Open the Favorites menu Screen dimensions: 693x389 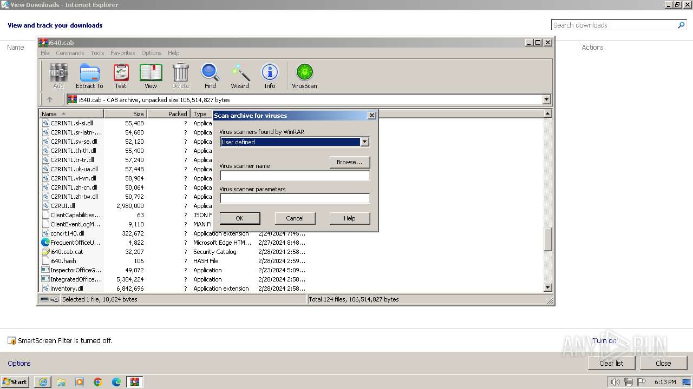pyautogui.click(x=123, y=53)
